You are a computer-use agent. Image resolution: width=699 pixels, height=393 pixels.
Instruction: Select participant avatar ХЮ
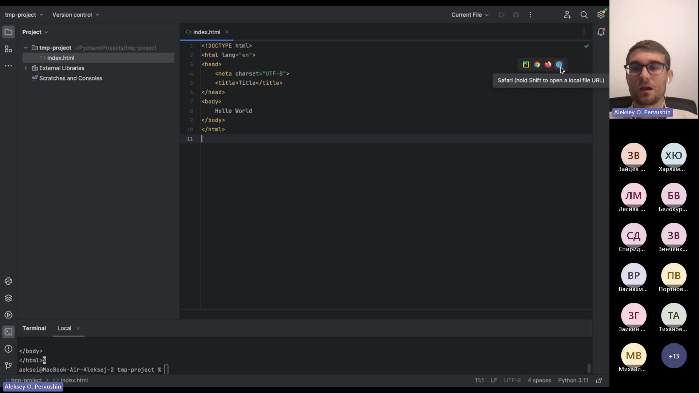point(674,155)
